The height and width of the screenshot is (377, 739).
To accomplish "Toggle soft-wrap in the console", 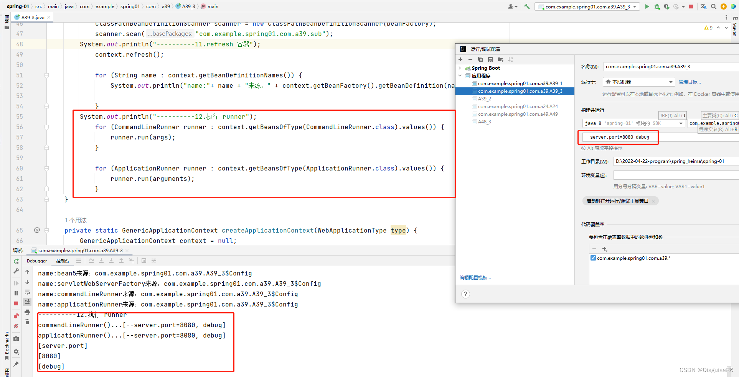I will click(x=27, y=292).
